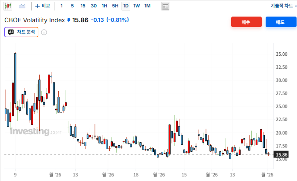The width and height of the screenshot is (297, 181).
Task: Select the 15 minute interval
Action: pyautogui.click(x=83, y=6)
